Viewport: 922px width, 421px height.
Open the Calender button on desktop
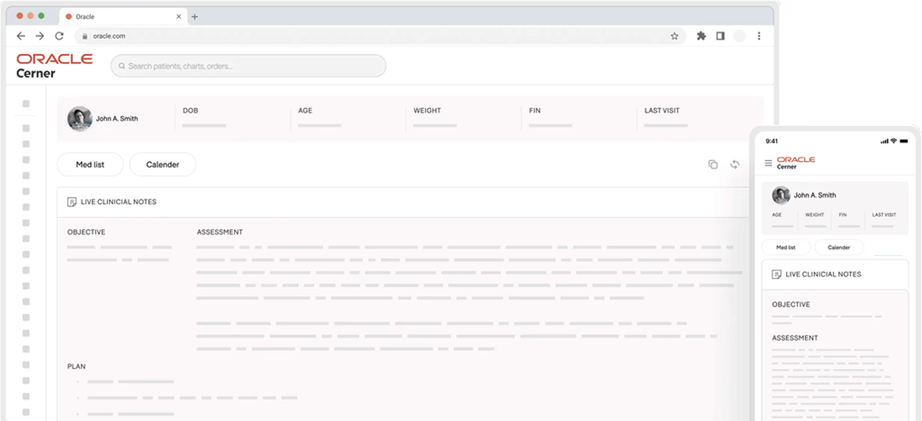(162, 164)
